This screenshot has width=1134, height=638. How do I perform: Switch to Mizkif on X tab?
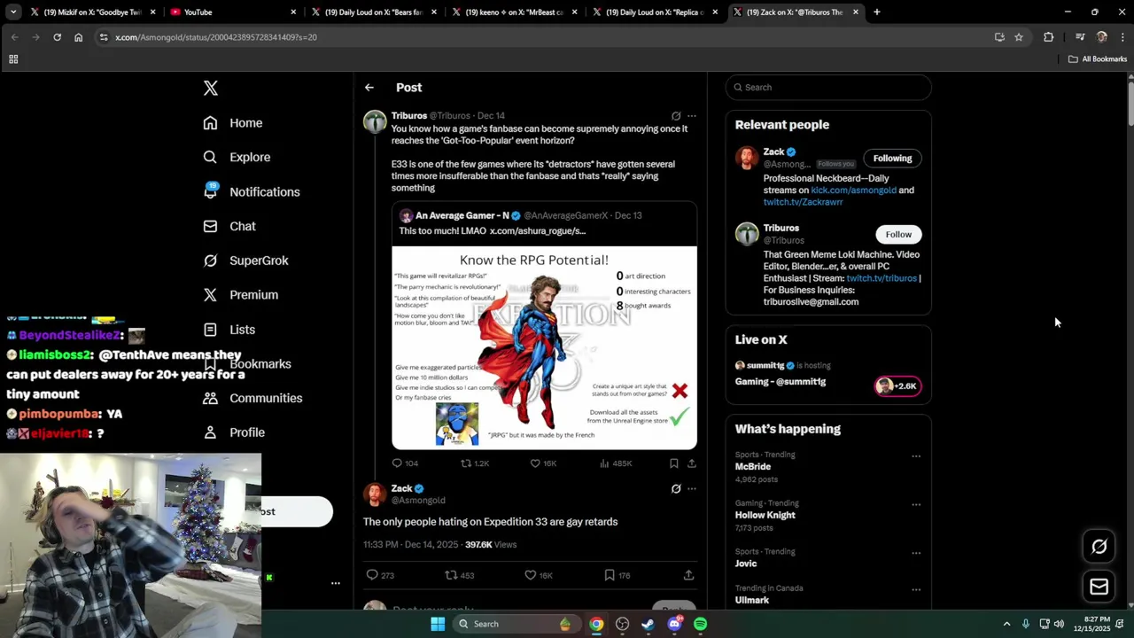pos(92,12)
